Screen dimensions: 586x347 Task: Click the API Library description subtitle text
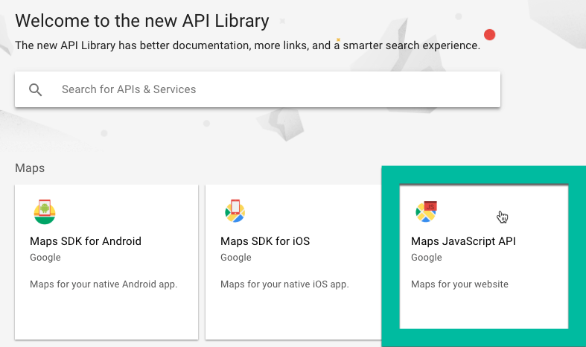247,45
